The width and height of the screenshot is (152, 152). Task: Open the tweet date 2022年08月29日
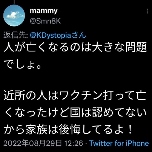[x=33, y=144]
